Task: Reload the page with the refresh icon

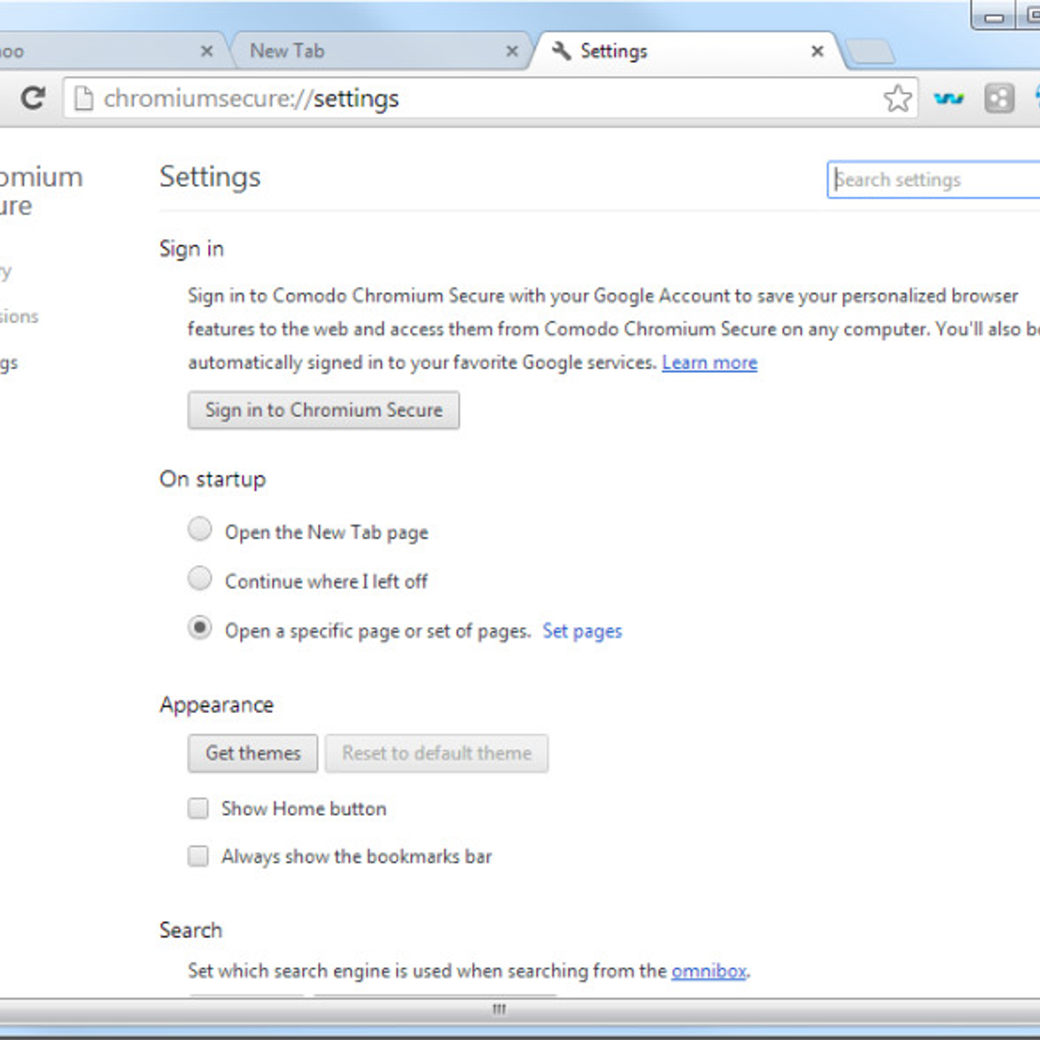Action: 32,98
